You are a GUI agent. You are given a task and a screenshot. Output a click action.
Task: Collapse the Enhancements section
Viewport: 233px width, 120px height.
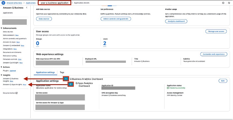[1, 28]
